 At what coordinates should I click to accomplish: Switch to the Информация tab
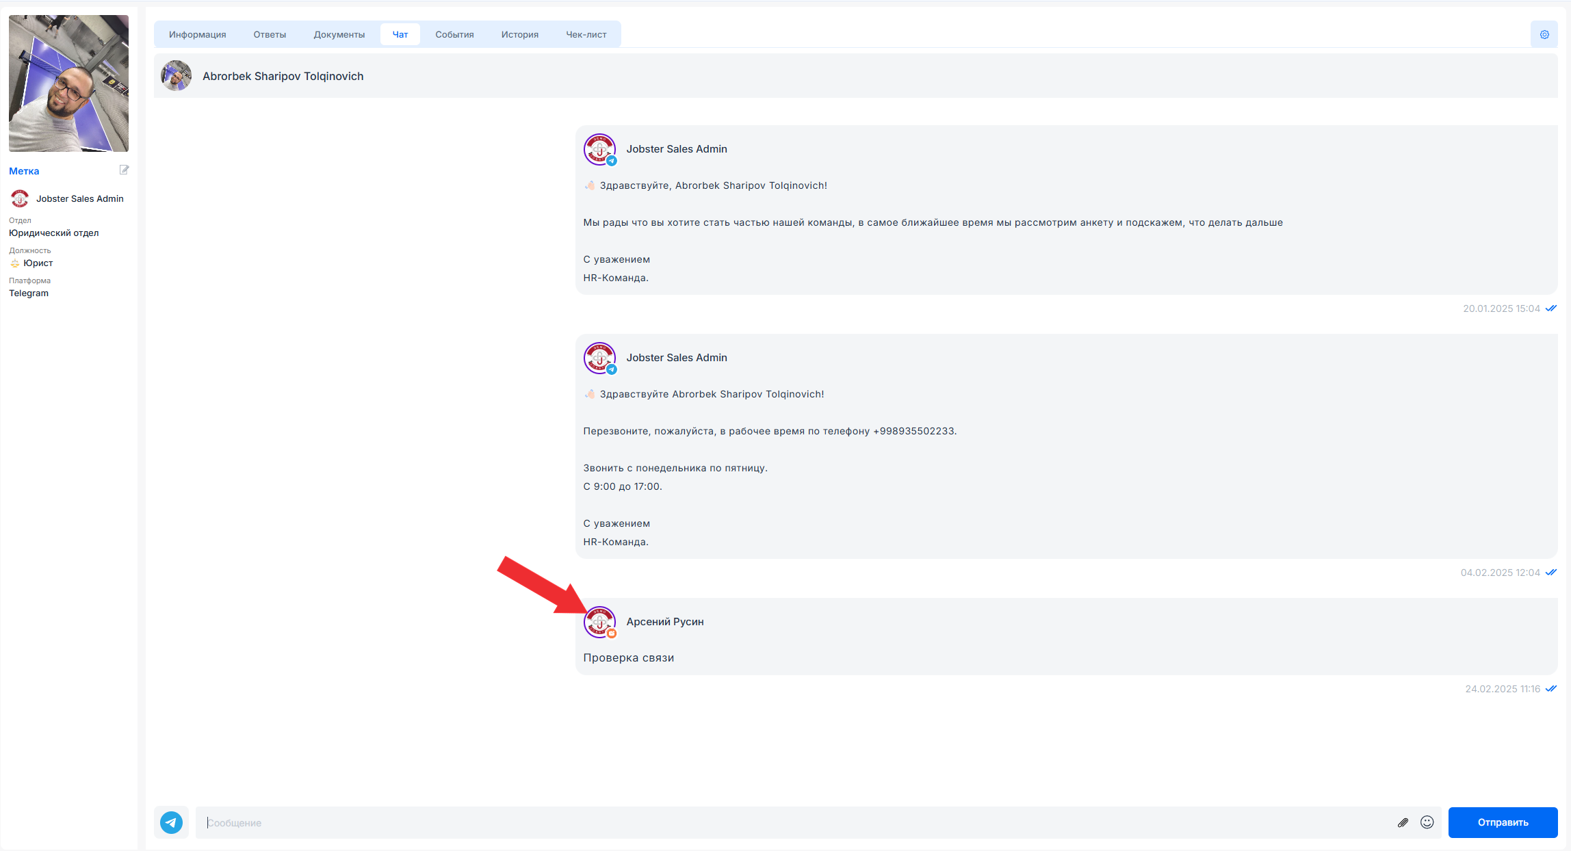tap(197, 35)
